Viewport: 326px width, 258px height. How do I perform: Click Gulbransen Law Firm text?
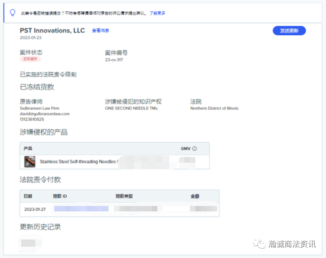pos(40,108)
